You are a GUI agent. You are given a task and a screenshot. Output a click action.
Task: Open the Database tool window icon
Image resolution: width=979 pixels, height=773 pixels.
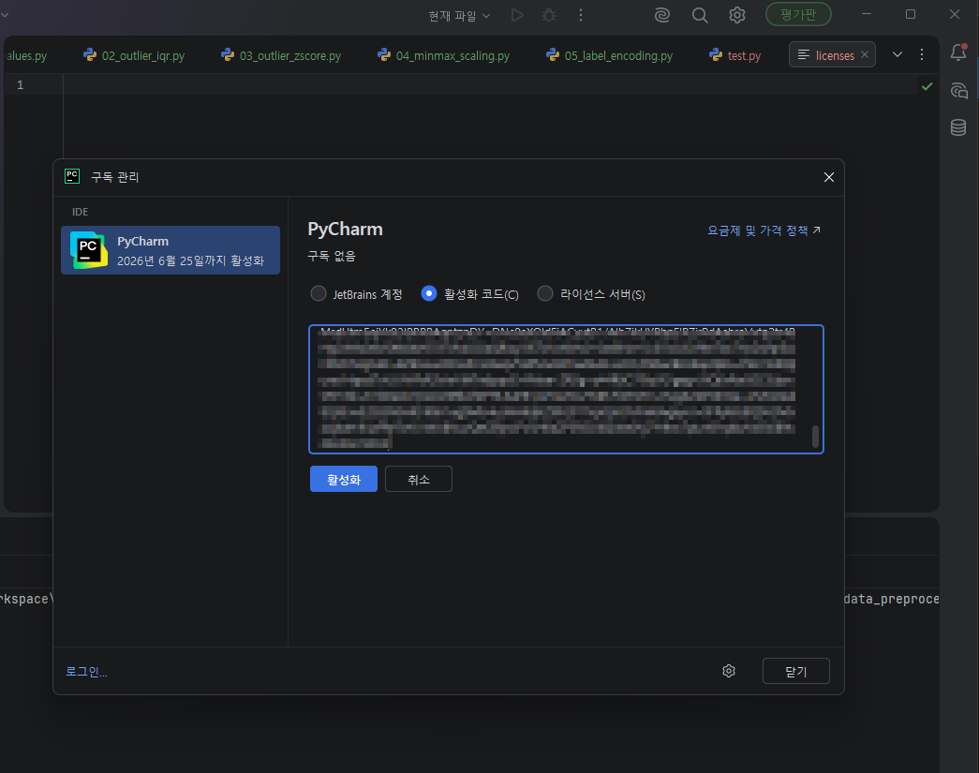[958, 127]
